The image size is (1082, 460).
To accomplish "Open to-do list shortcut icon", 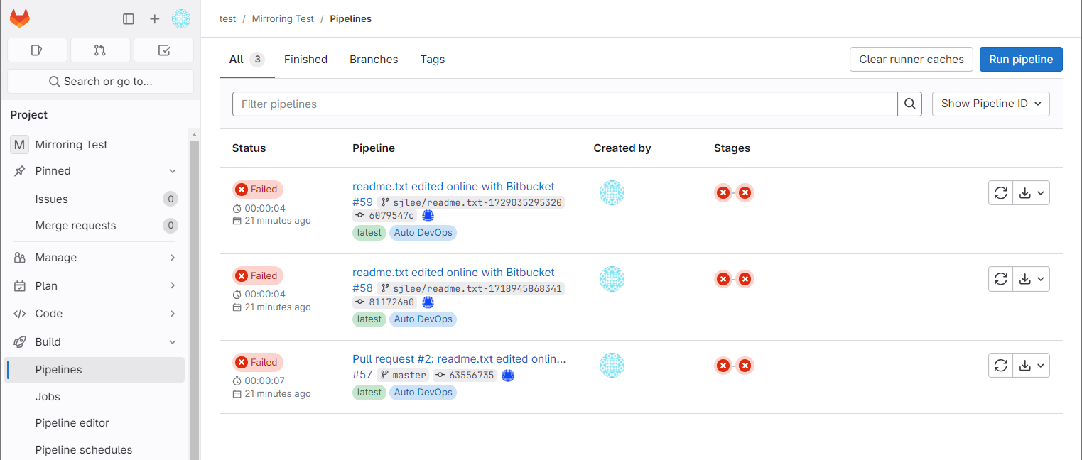I will [163, 50].
